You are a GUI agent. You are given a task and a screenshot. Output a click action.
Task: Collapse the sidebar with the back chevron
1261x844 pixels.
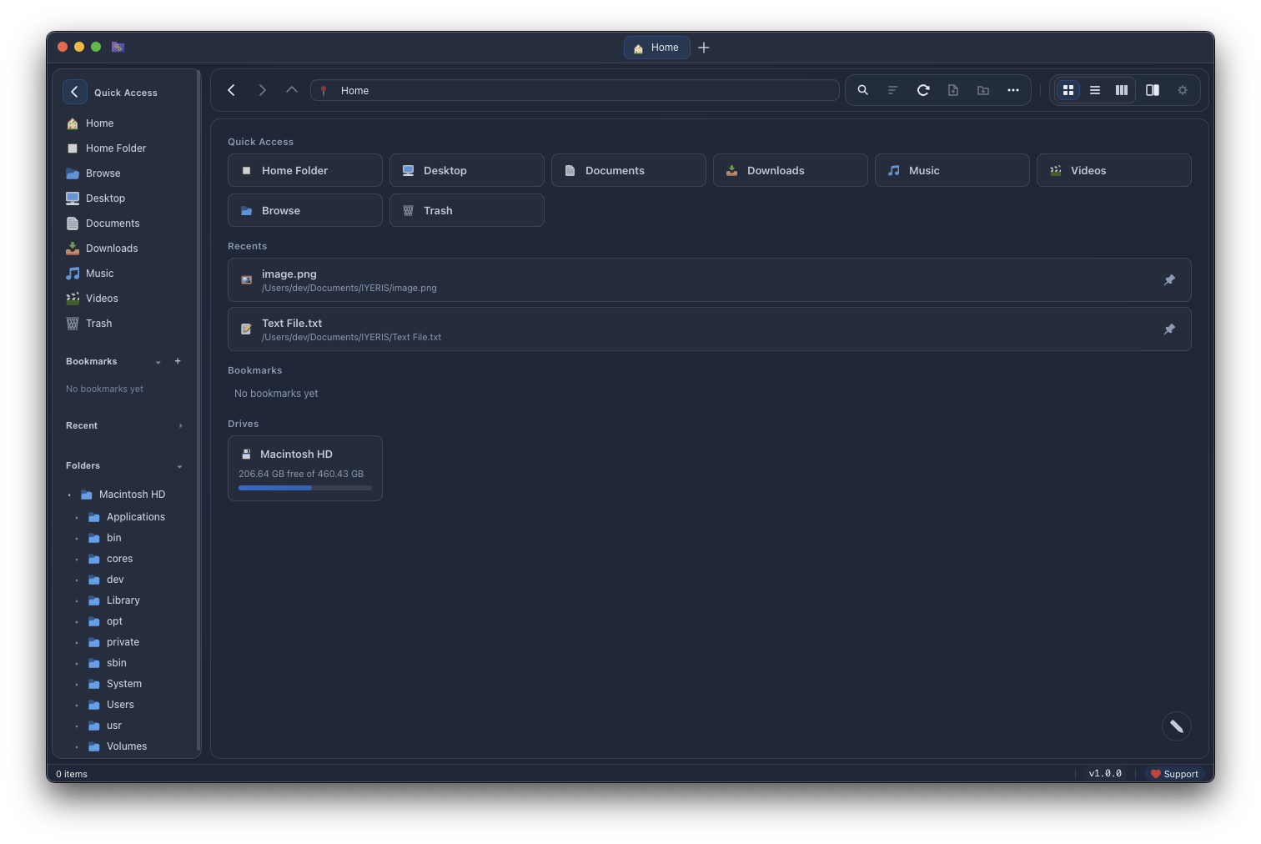coord(74,92)
